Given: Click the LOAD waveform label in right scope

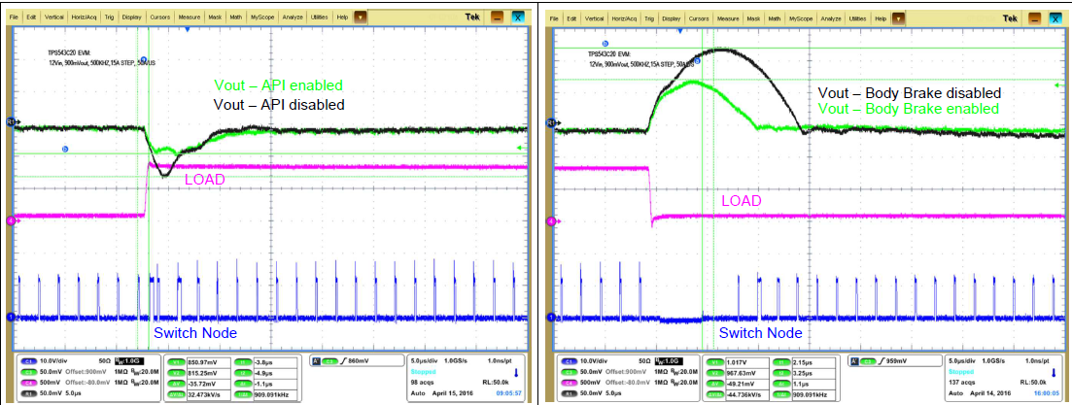Looking at the screenshot, I should (x=741, y=200).
